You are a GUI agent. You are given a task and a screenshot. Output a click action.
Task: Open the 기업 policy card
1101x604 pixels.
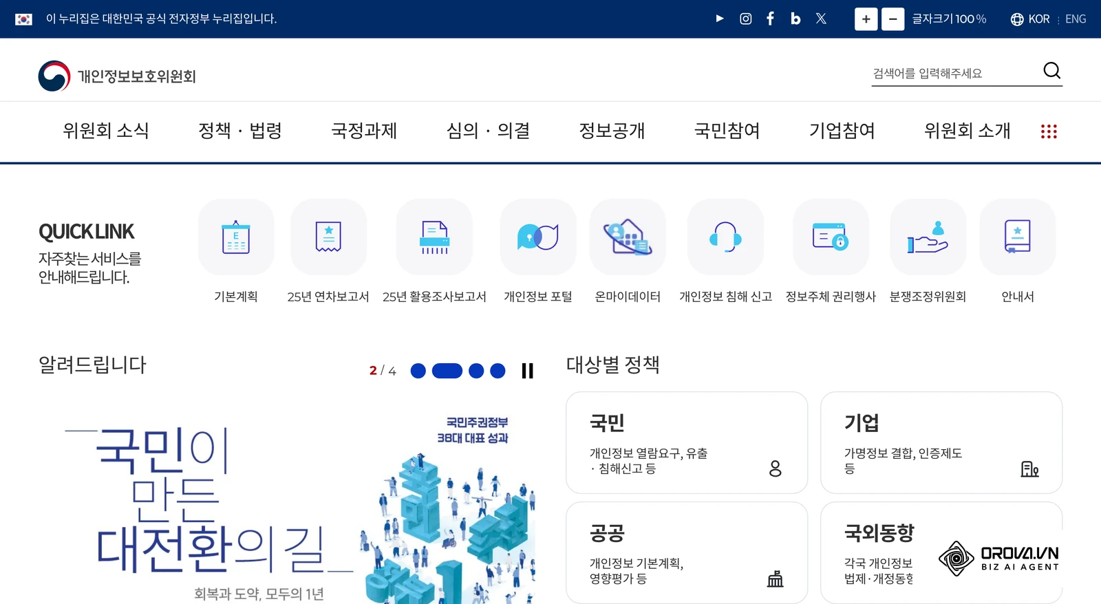(941, 442)
